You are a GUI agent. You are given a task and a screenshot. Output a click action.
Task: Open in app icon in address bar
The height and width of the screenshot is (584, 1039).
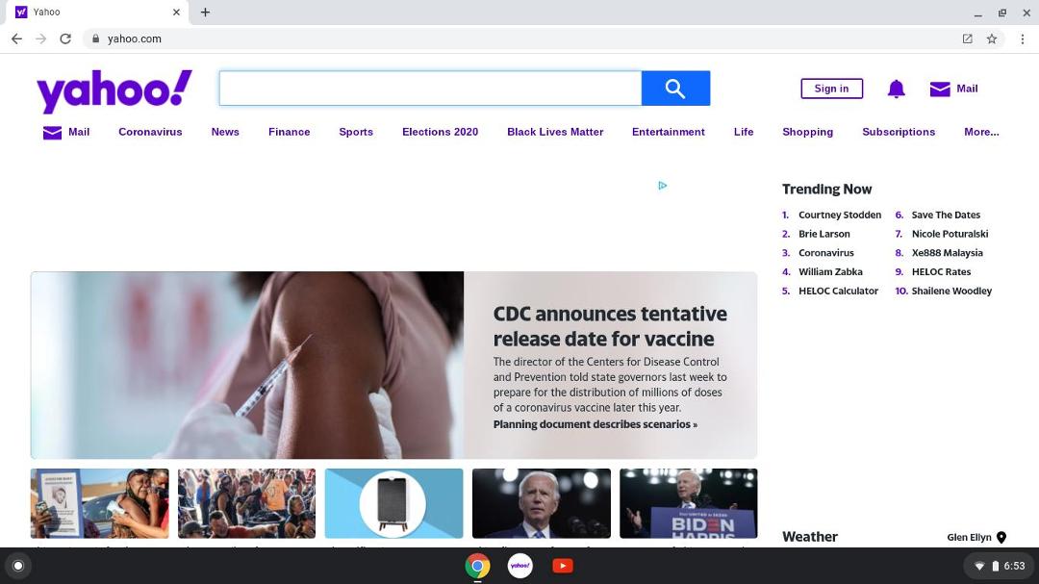coord(968,38)
